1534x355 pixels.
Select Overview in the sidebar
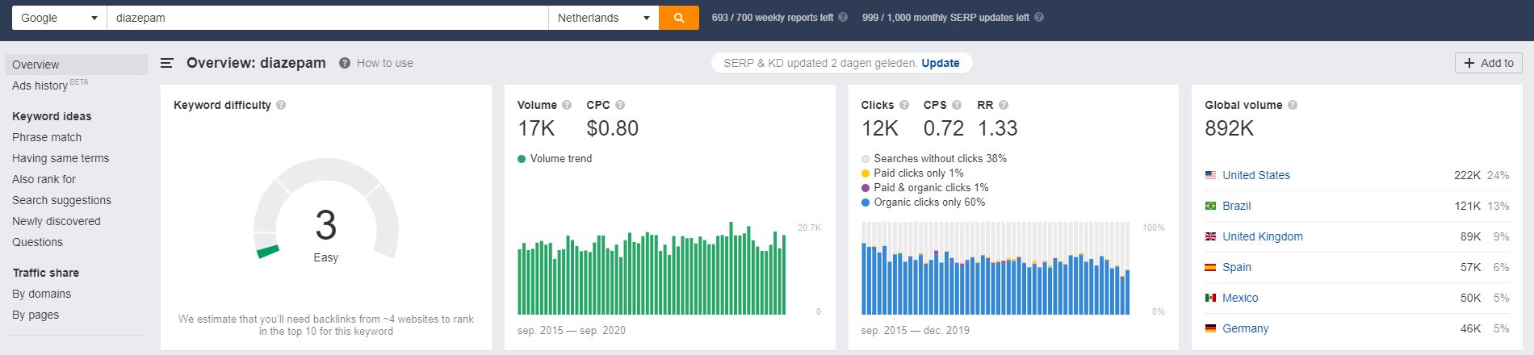click(x=77, y=65)
